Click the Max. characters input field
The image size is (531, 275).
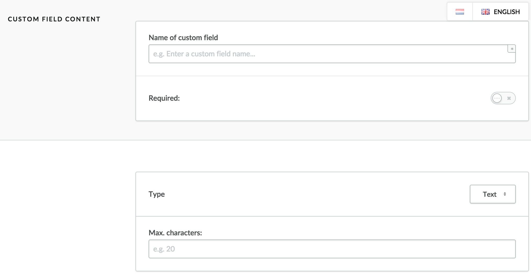332,249
